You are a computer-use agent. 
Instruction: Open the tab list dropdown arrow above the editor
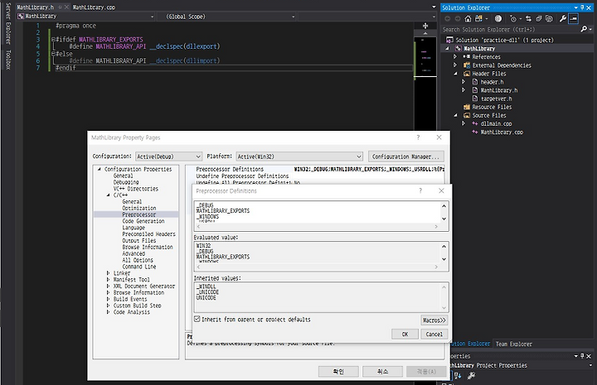434,7
